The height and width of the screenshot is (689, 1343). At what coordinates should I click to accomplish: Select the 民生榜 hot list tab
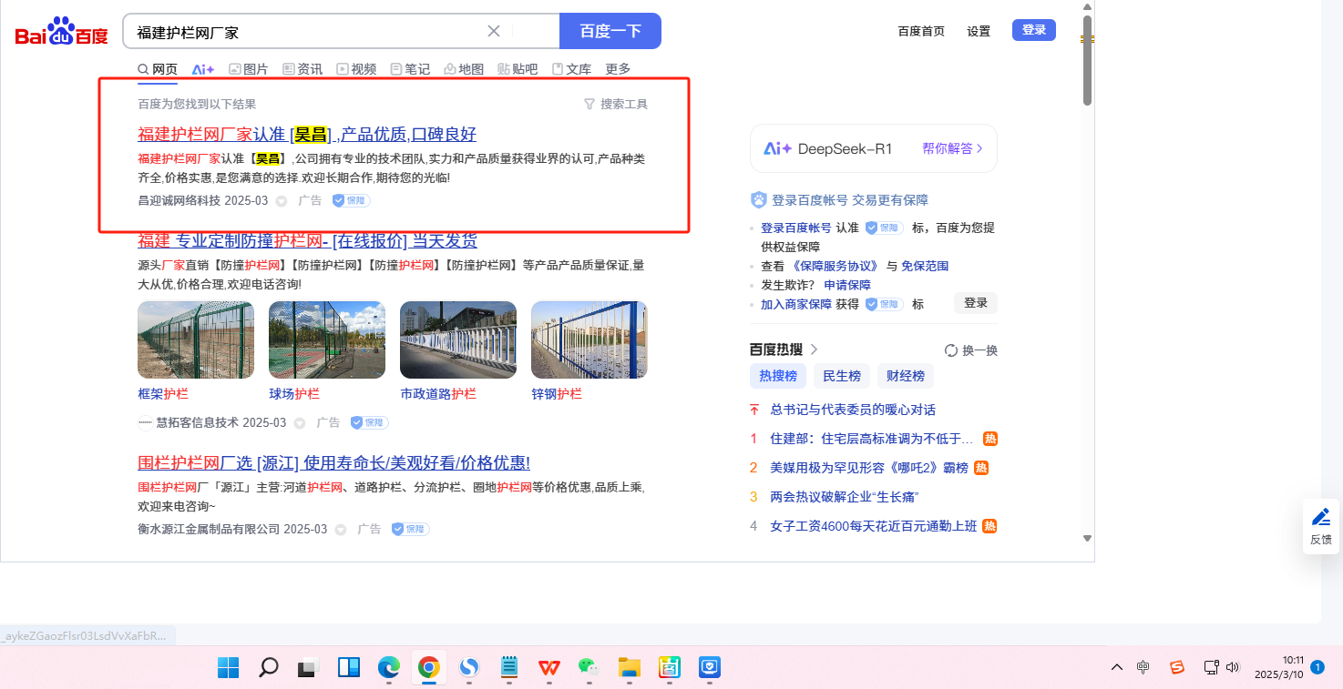[x=841, y=376]
